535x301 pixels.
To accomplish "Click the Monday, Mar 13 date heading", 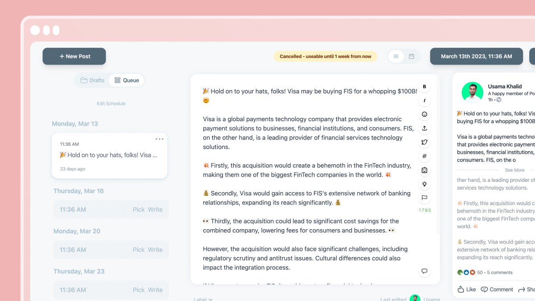I will tap(75, 124).
